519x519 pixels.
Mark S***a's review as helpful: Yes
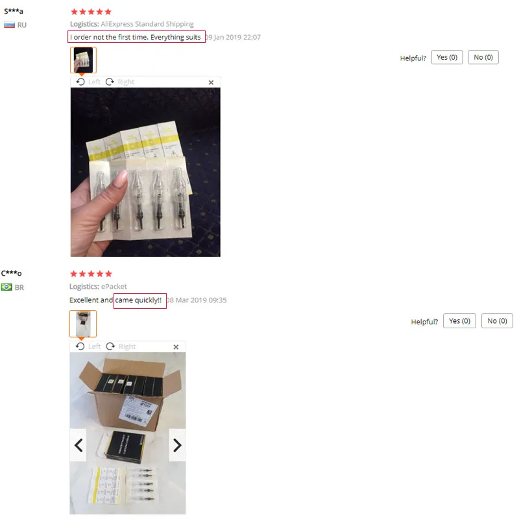447,57
